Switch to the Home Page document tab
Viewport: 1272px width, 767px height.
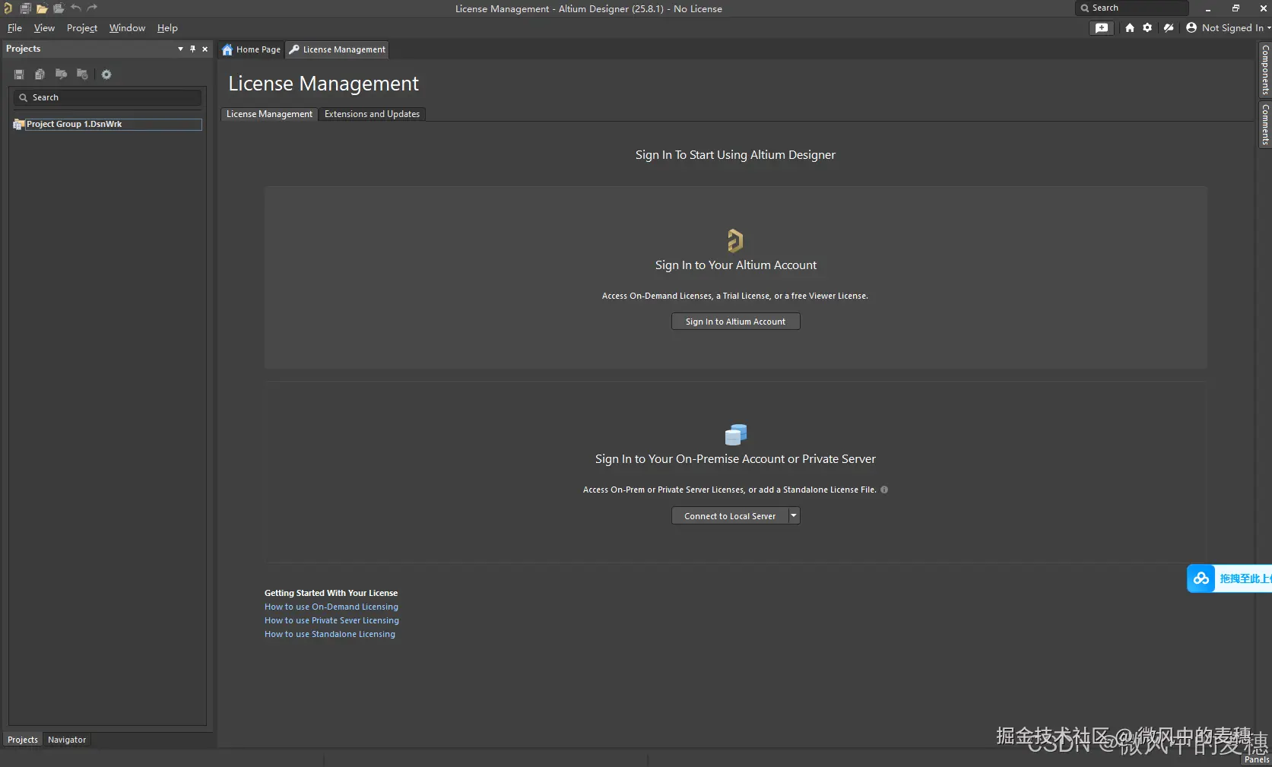pos(251,49)
